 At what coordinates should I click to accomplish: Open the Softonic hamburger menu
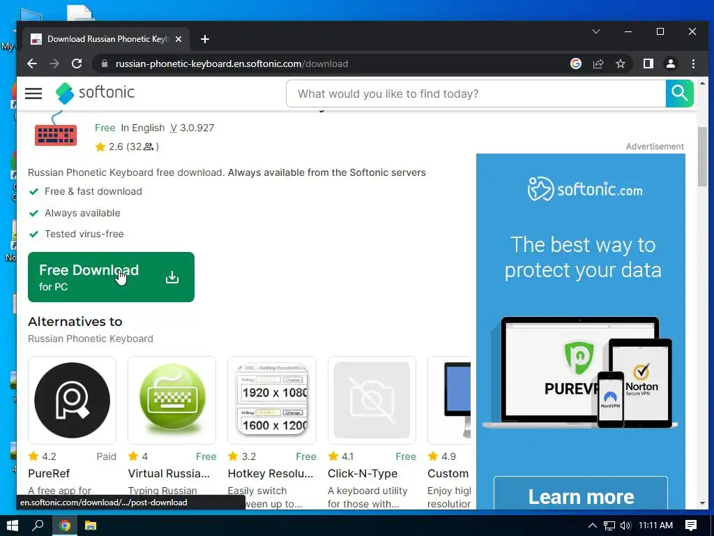click(33, 94)
